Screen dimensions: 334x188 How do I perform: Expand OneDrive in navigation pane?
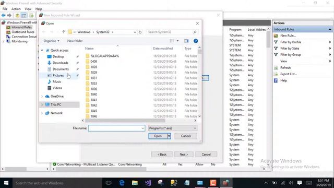pyautogui.click(x=42, y=96)
